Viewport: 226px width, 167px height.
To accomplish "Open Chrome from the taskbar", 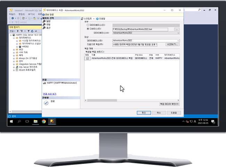I will tap(44, 122).
